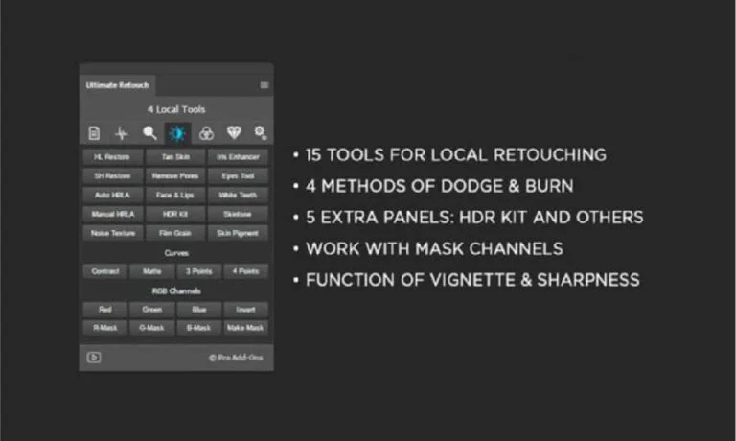Click the White Teeth button
736x441 pixels.
pyautogui.click(x=238, y=195)
